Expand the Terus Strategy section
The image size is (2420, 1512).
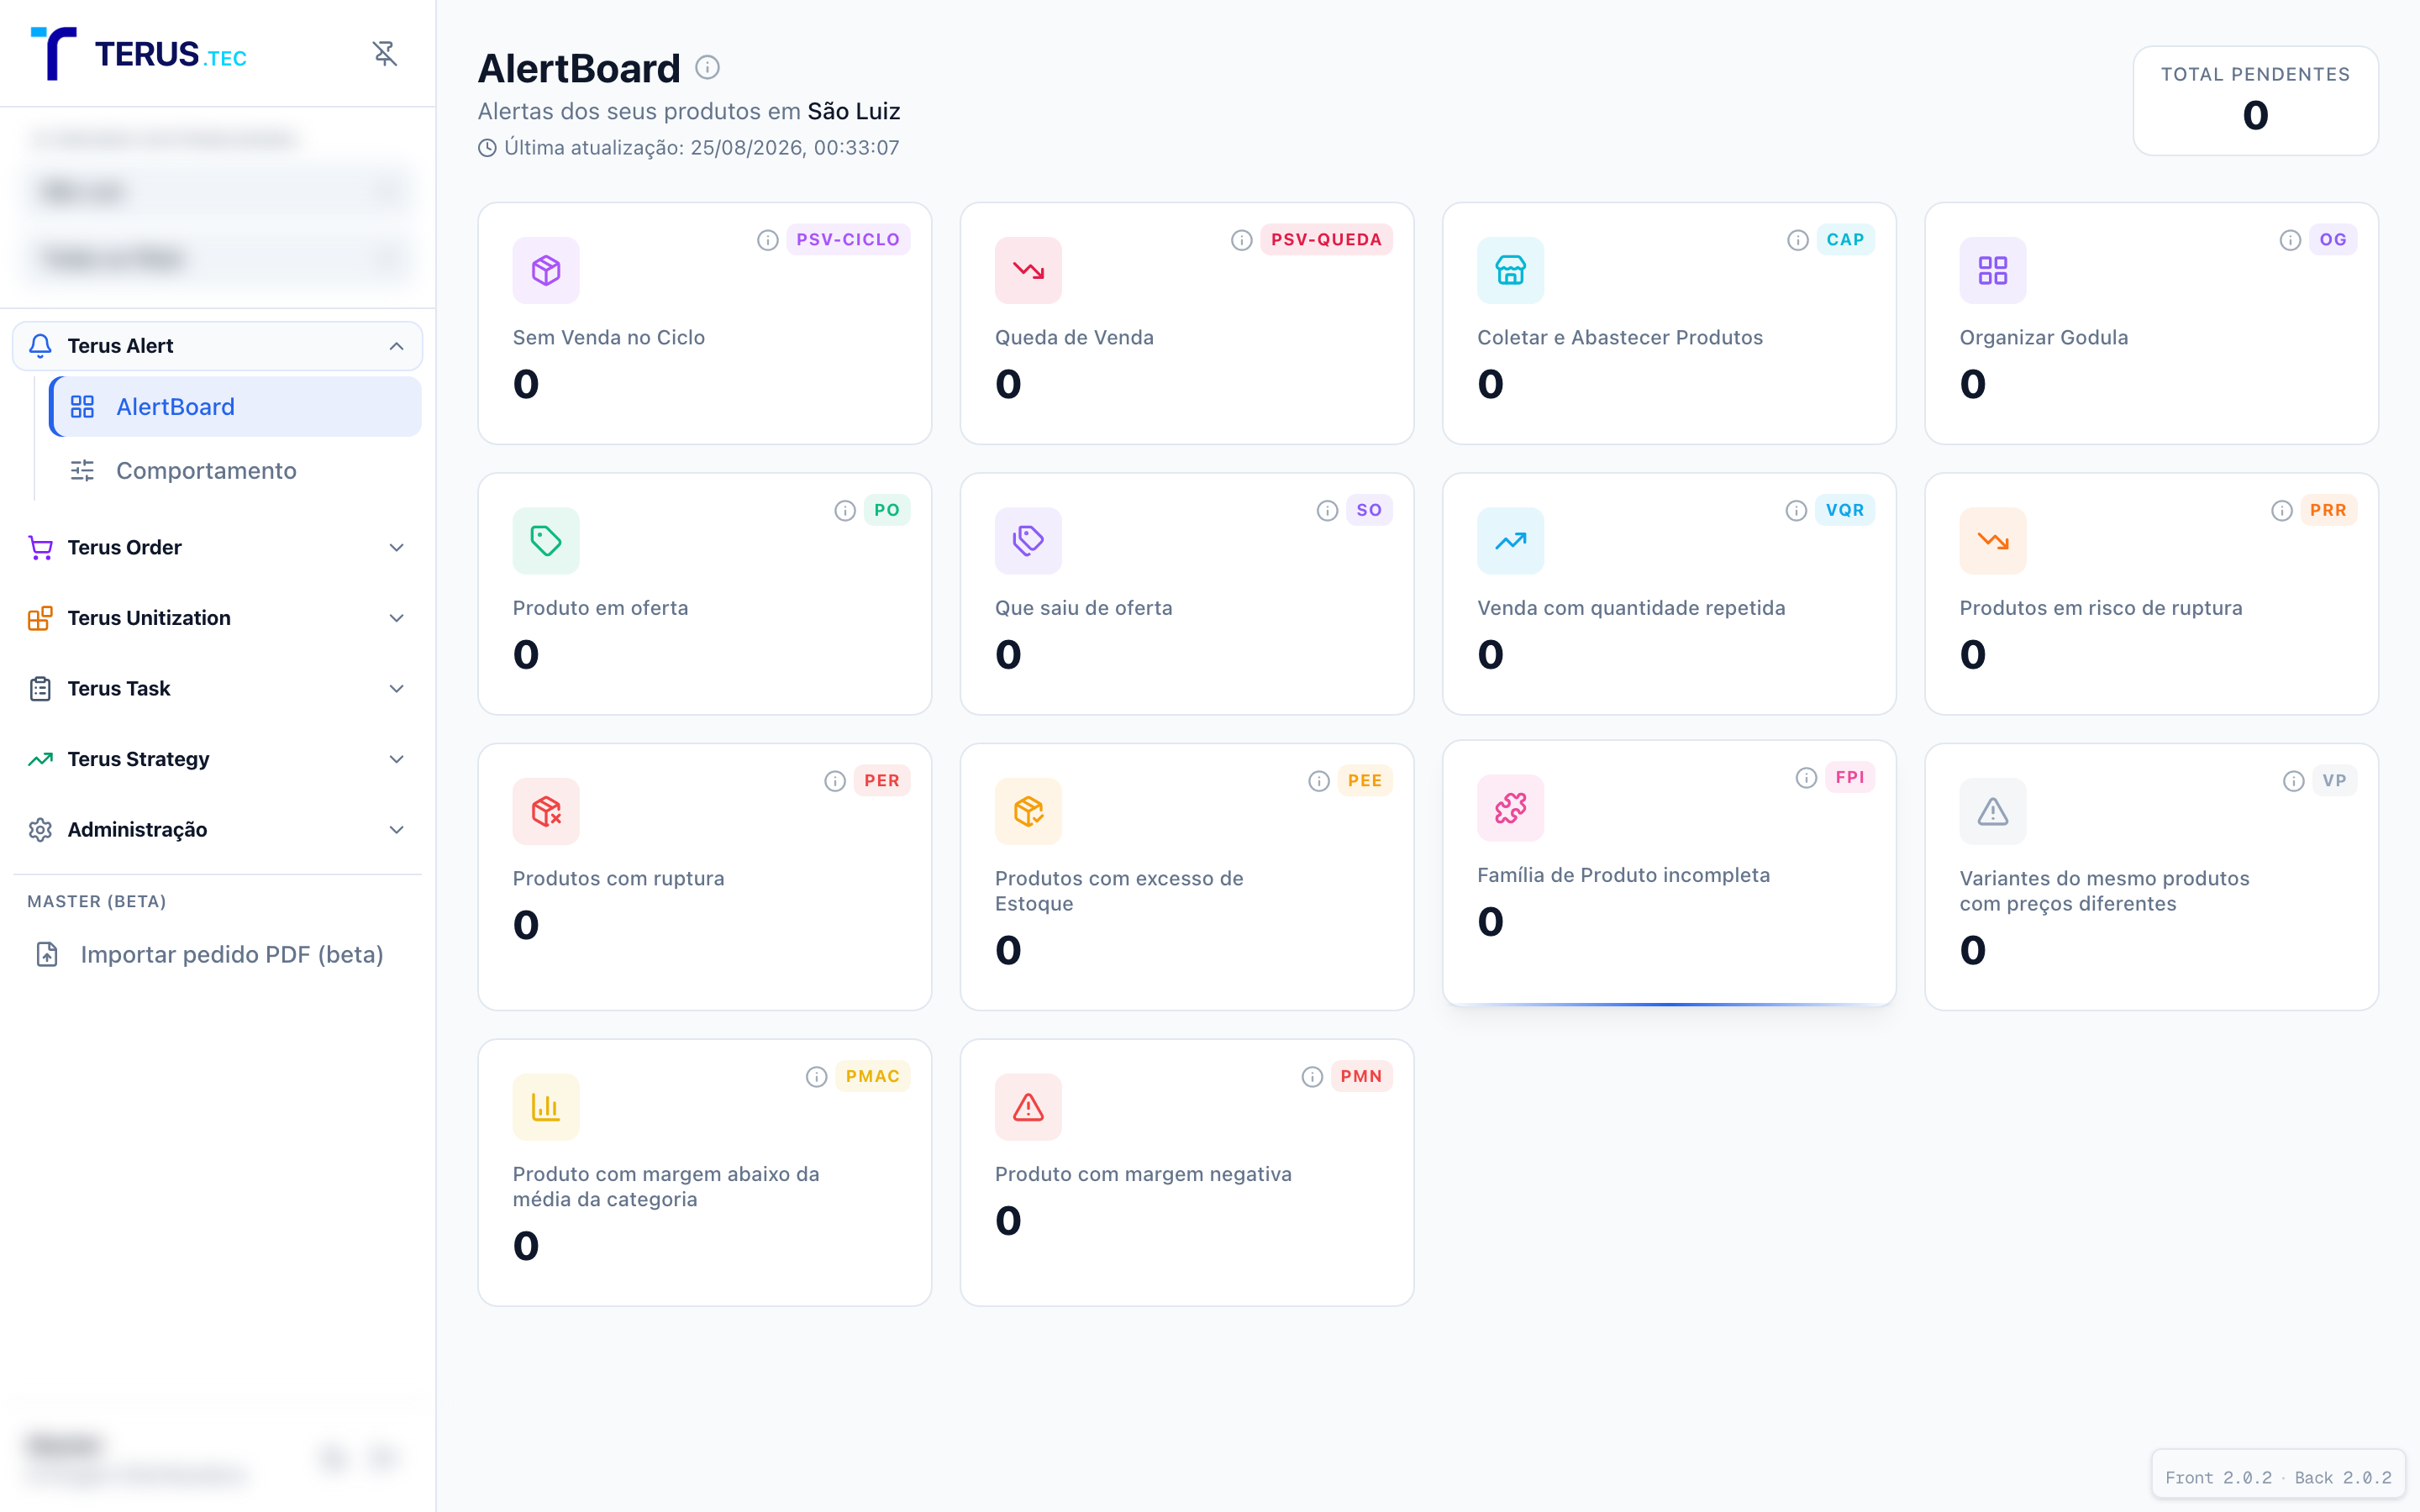coord(217,759)
